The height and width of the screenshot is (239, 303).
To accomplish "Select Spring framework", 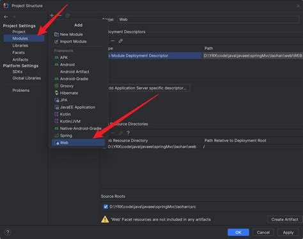I will (78, 135).
